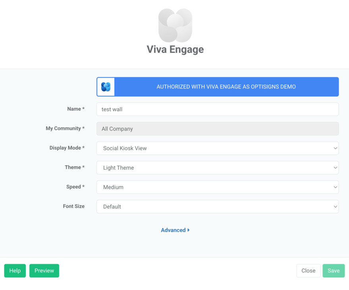This screenshot has width=349, height=290.
Task: Click the Close button
Action: 308,271
